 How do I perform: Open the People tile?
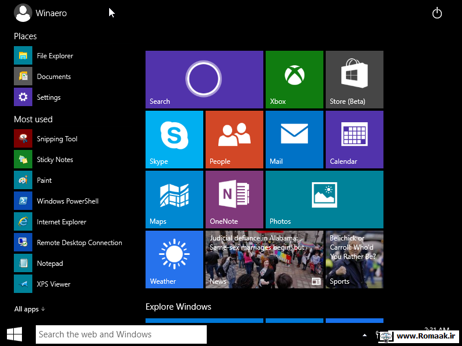[234, 140]
